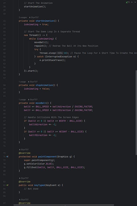Jump to the previous highlighted problem arrow

[132, 2]
